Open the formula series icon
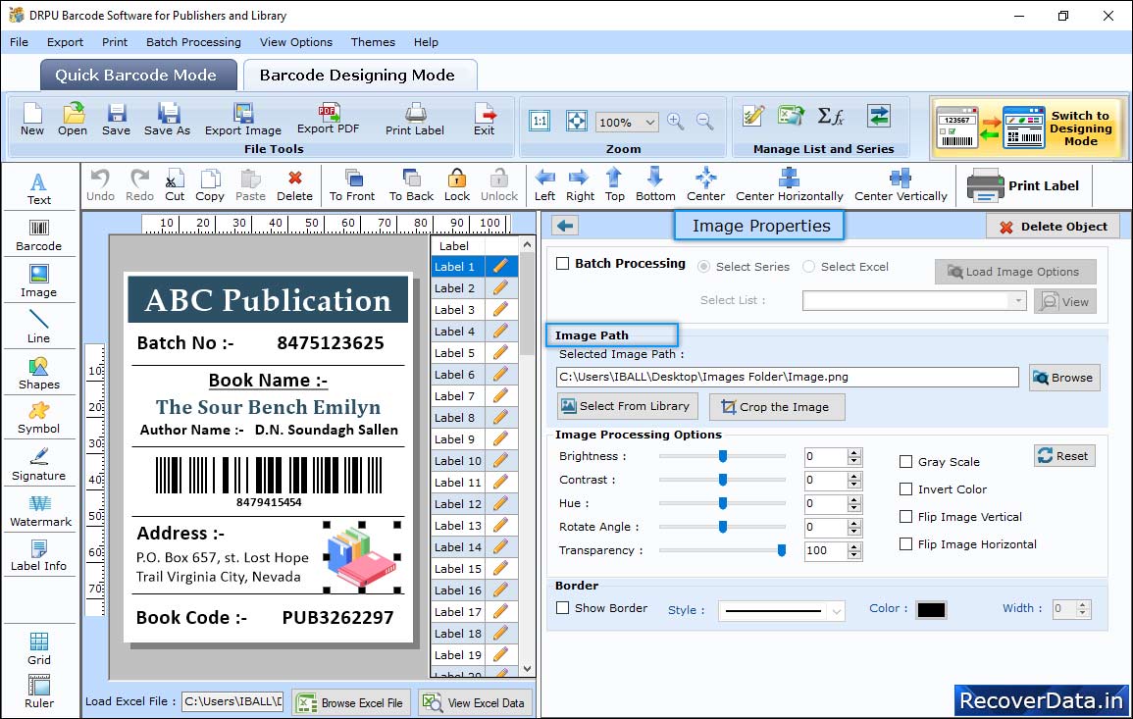Screen dimensions: 1133x719 coord(830,116)
